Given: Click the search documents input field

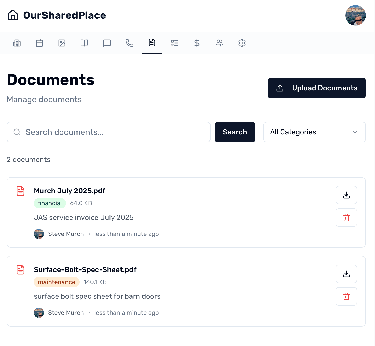Looking at the screenshot, I should click(x=108, y=132).
